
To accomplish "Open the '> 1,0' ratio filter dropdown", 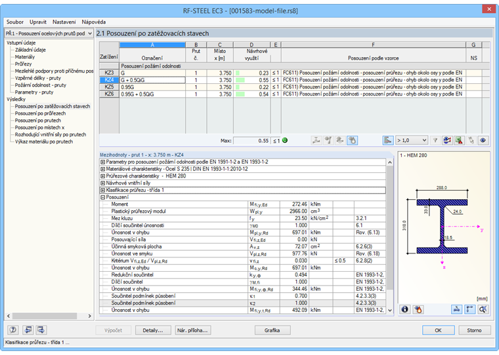I will pyautogui.click(x=411, y=140).
